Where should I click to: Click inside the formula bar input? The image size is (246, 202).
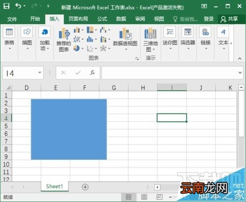click(x=170, y=73)
